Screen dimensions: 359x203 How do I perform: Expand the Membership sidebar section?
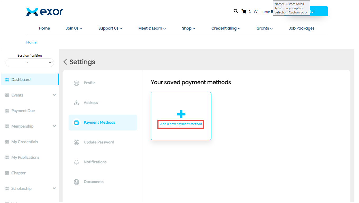point(54,126)
